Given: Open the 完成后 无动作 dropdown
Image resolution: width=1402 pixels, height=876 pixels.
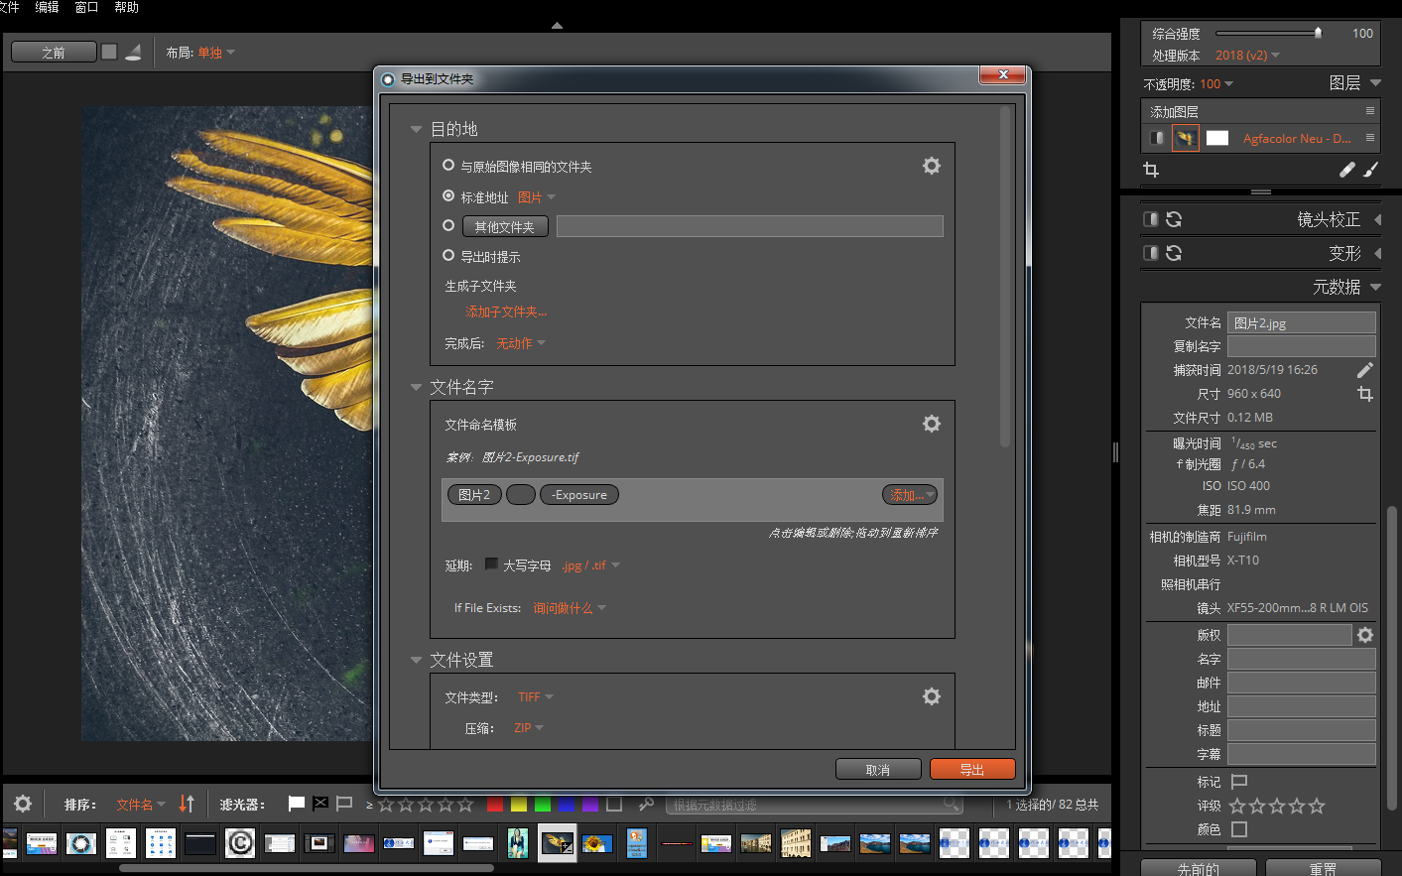Looking at the screenshot, I should tap(518, 342).
